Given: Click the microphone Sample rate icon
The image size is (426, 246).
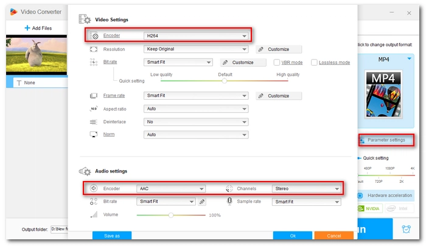Looking at the screenshot, I should [x=230, y=202].
